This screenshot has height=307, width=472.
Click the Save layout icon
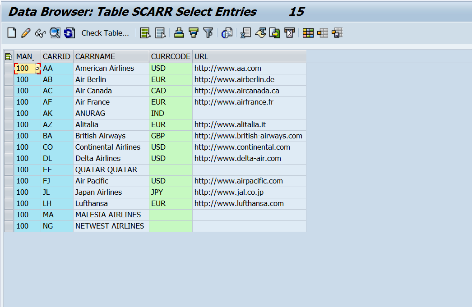[337, 32]
